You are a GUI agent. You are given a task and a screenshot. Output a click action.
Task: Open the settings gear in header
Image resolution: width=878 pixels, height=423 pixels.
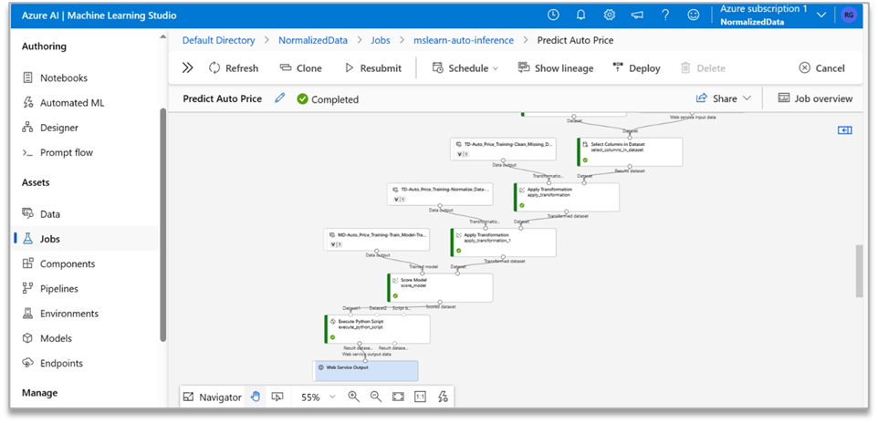click(610, 15)
